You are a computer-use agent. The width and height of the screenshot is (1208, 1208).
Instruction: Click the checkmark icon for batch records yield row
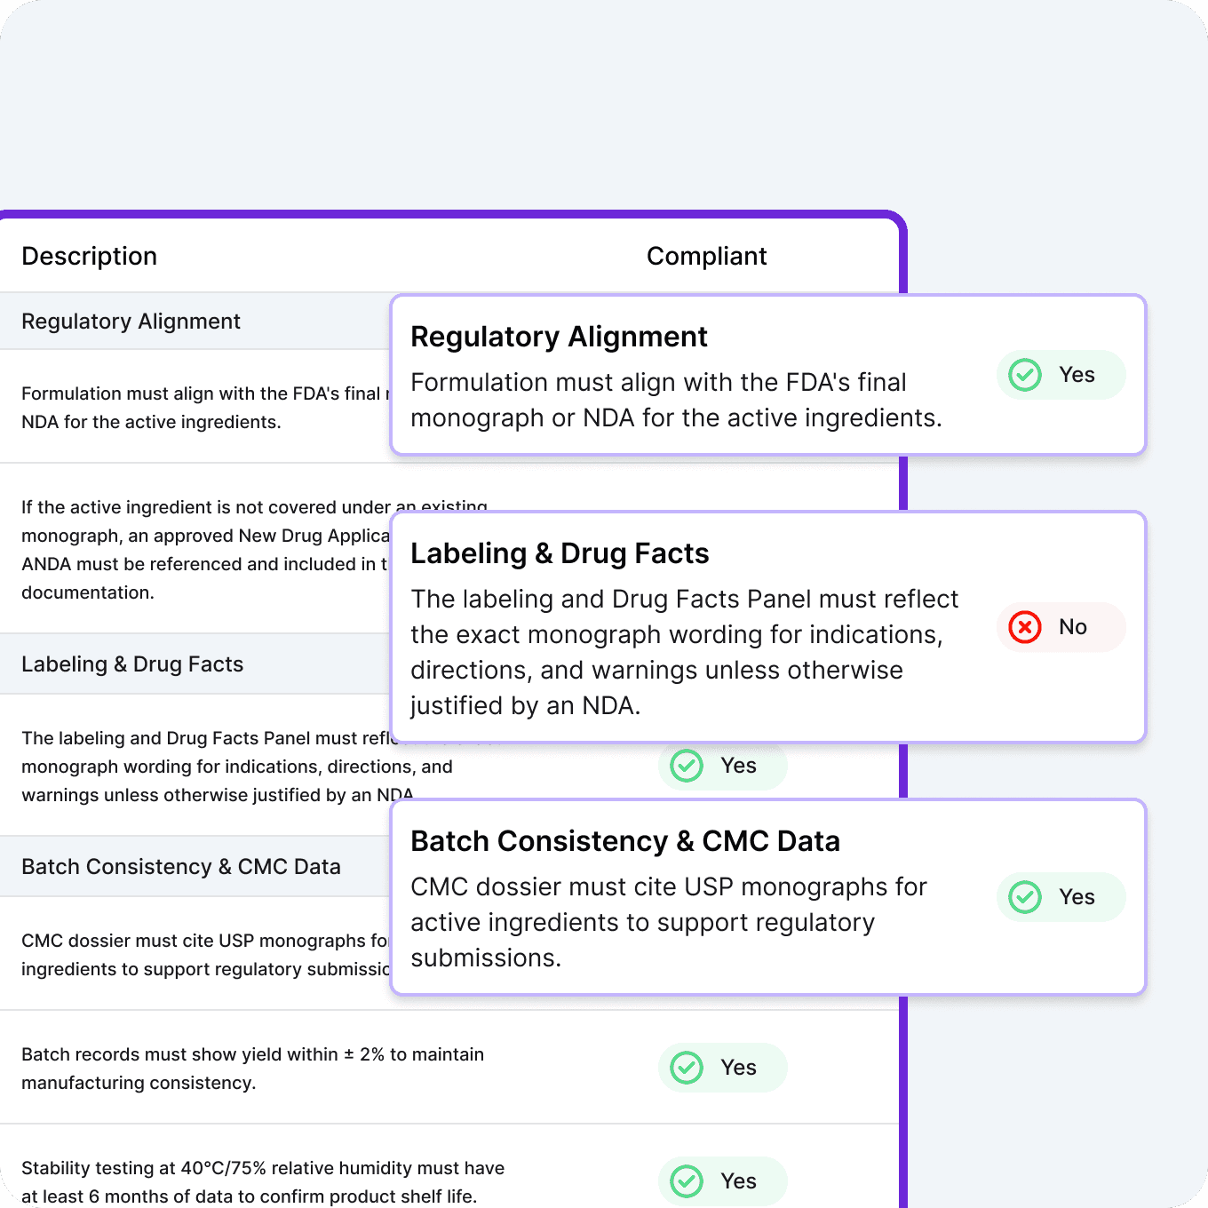pyautogui.click(x=686, y=1068)
